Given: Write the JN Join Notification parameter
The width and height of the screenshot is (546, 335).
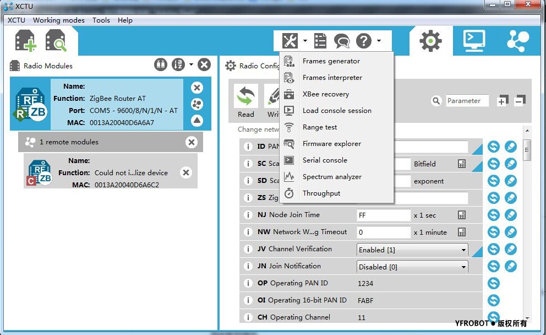Looking at the screenshot, I should click(511, 267).
